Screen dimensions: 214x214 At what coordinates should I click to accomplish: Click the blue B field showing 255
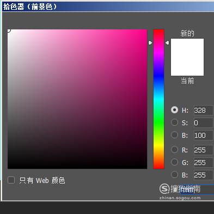[x=204, y=175]
